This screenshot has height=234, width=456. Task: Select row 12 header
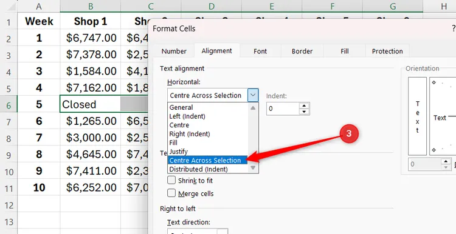point(9,206)
